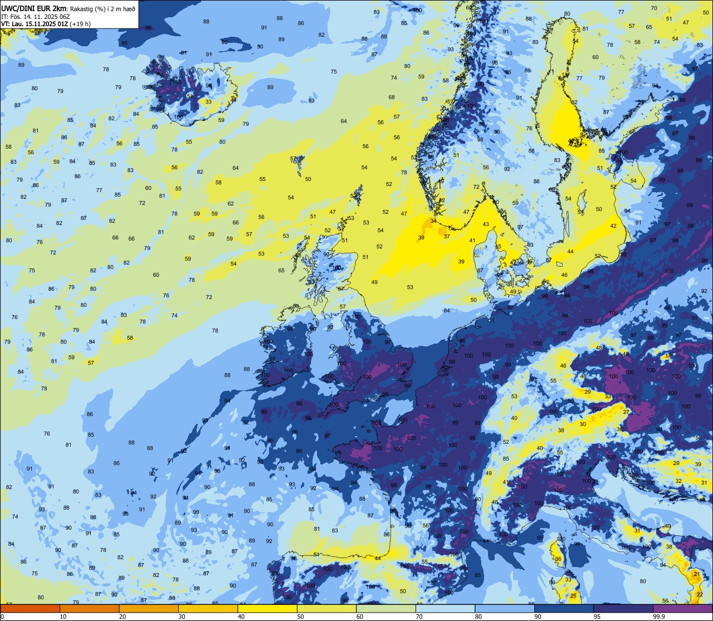Click the 50–60 pale yellow legend swatch
The height and width of the screenshot is (621, 713).
pyautogui.click(x=327, y=608)
